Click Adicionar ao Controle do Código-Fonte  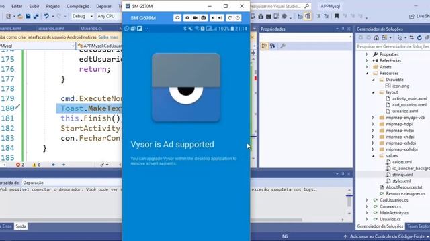click(387, 236)
